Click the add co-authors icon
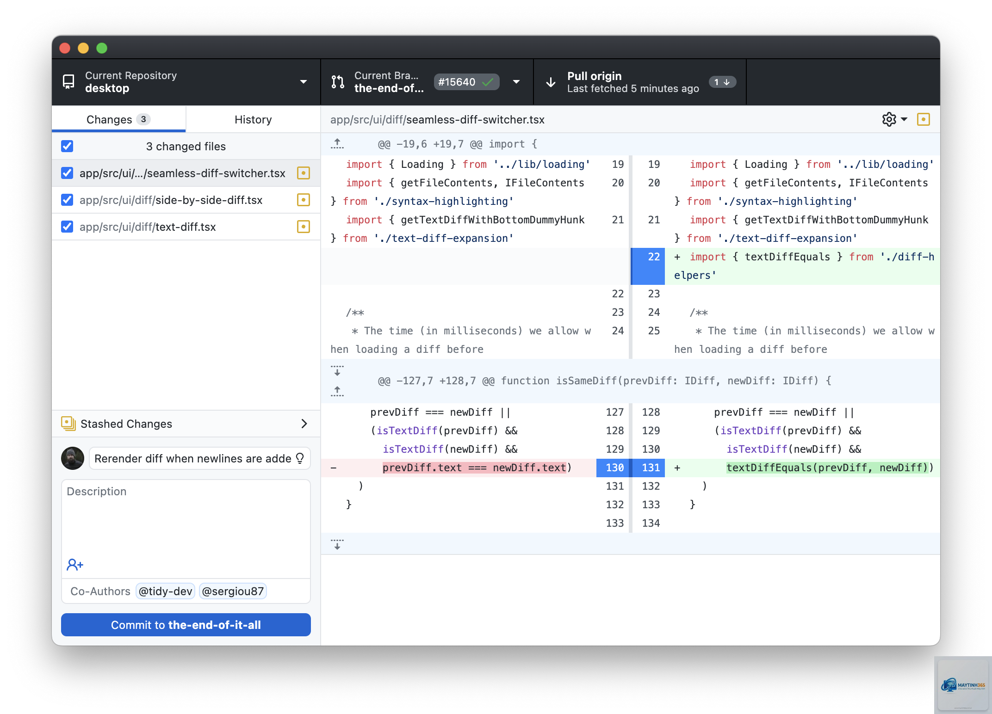992x714 pixels. (75, 565)
